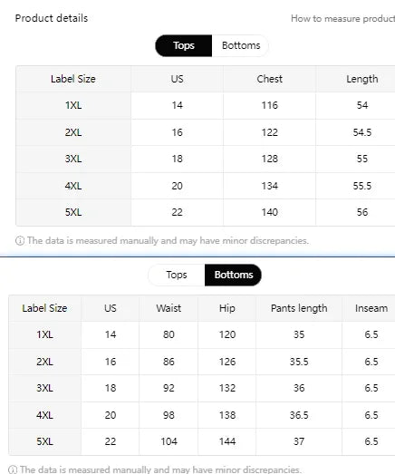The image size is (395, 474).
Task: Select the Tops tab in upper toggle
Action: point(183,45)
